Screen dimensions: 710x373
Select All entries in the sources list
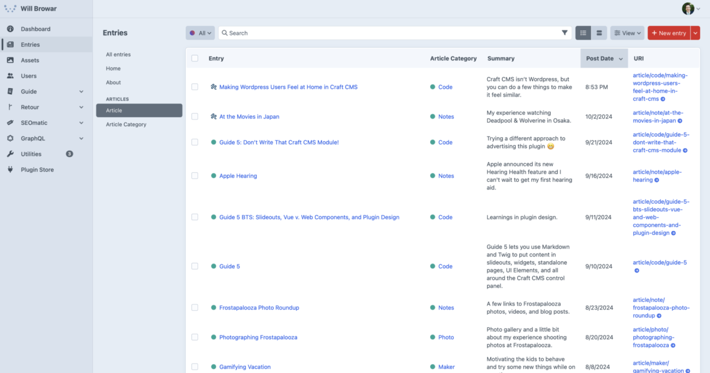[x=118, y=54]
